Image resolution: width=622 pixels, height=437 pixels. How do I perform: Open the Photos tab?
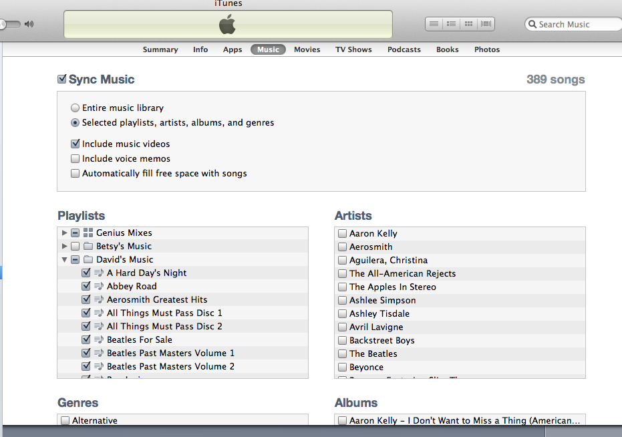[x=487, y=49]
